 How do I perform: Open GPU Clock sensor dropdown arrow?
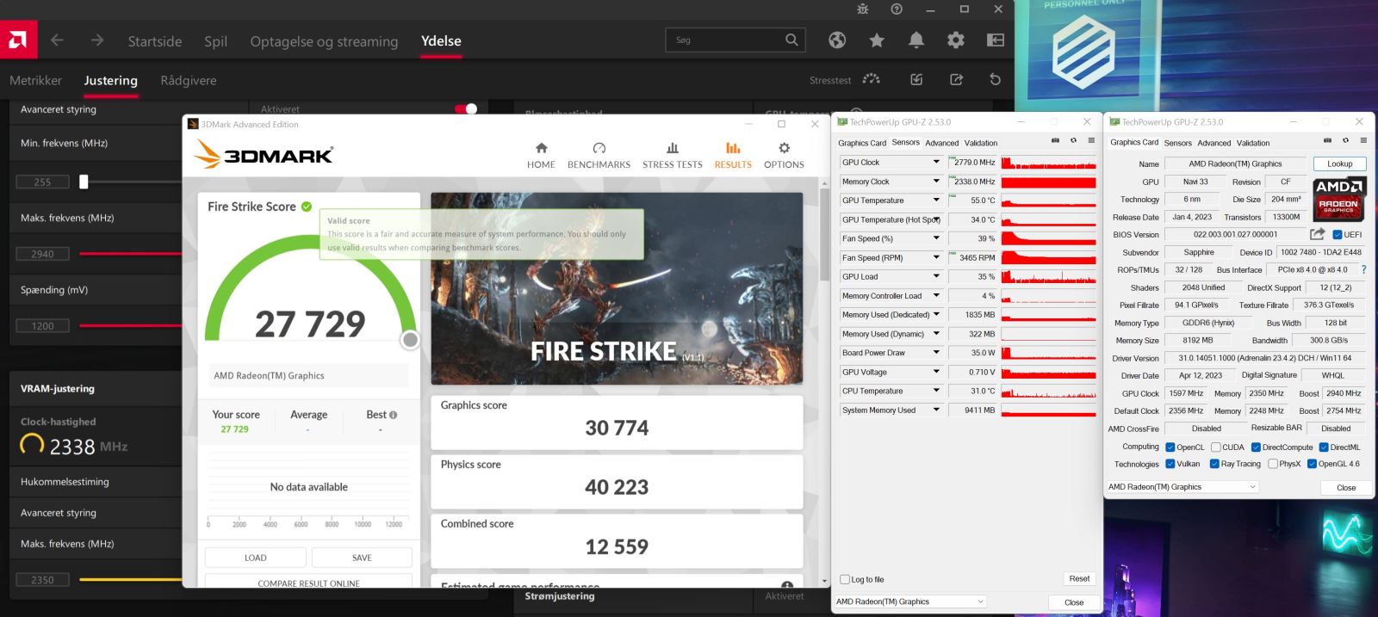936,162
